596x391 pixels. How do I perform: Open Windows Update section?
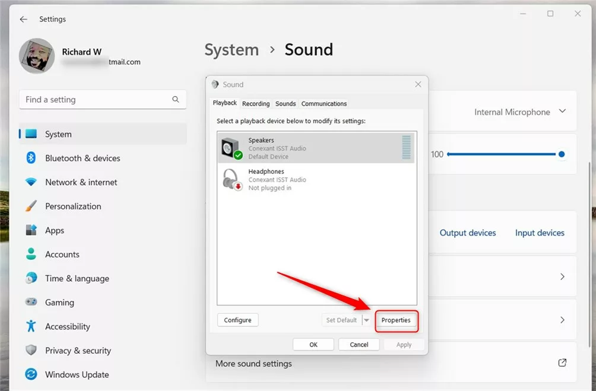(x=77, y=374)
